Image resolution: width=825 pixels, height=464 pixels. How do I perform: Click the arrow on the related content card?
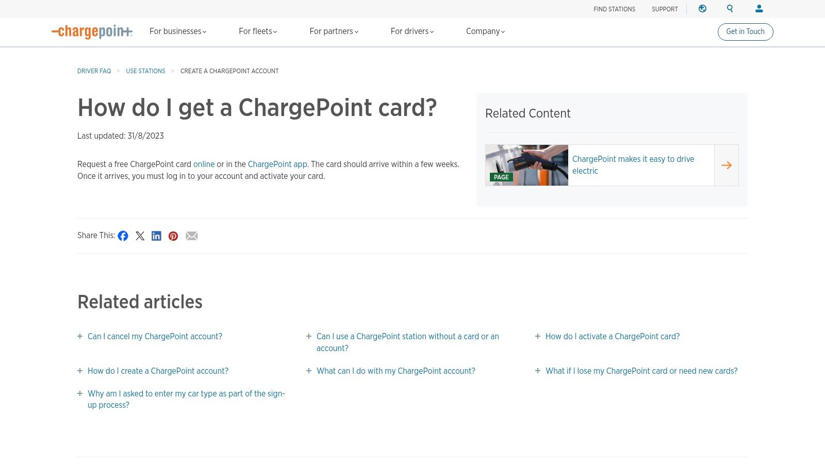727,165
